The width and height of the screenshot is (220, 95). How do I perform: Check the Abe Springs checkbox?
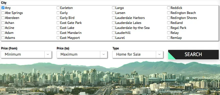click(x=3, y=13)
